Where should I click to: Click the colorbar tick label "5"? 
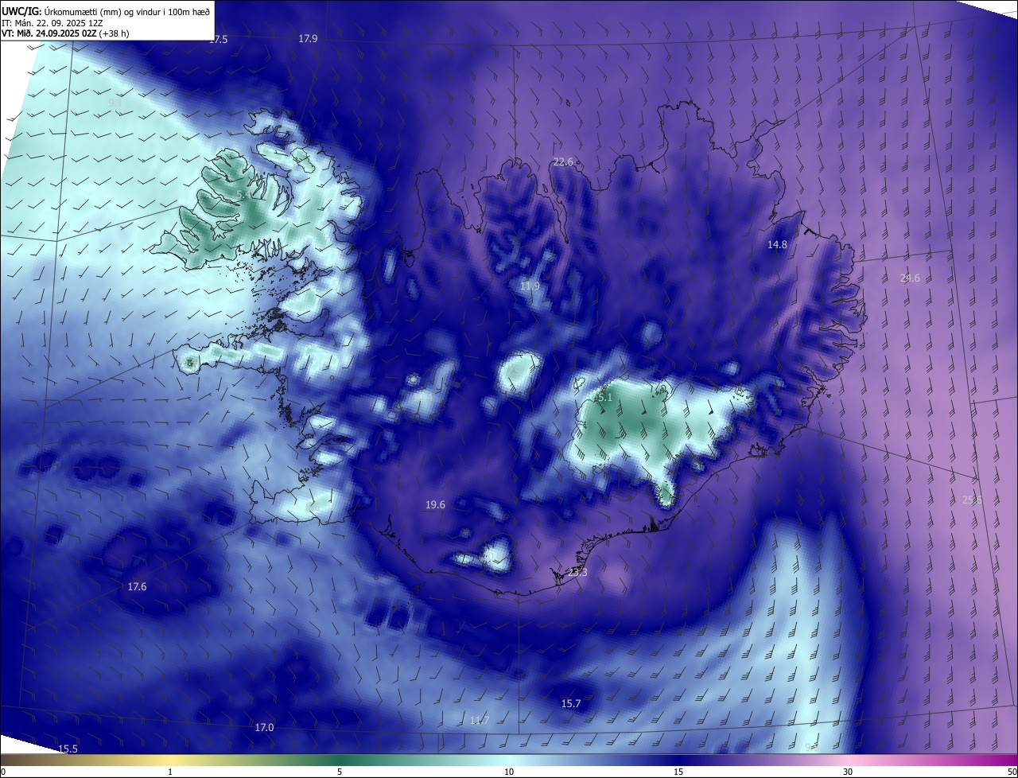340,772
